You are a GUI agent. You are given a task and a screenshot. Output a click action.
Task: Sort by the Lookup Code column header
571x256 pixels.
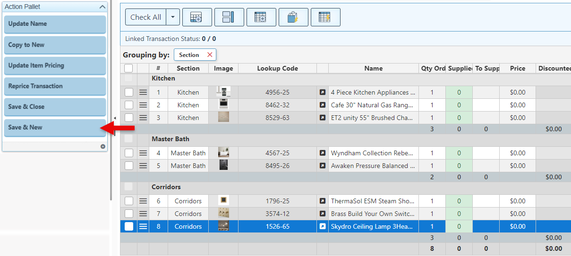tap(277, 68)
